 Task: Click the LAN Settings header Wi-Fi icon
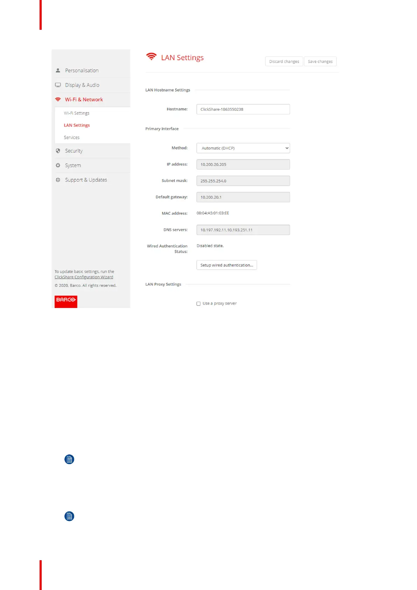point(151,56)
